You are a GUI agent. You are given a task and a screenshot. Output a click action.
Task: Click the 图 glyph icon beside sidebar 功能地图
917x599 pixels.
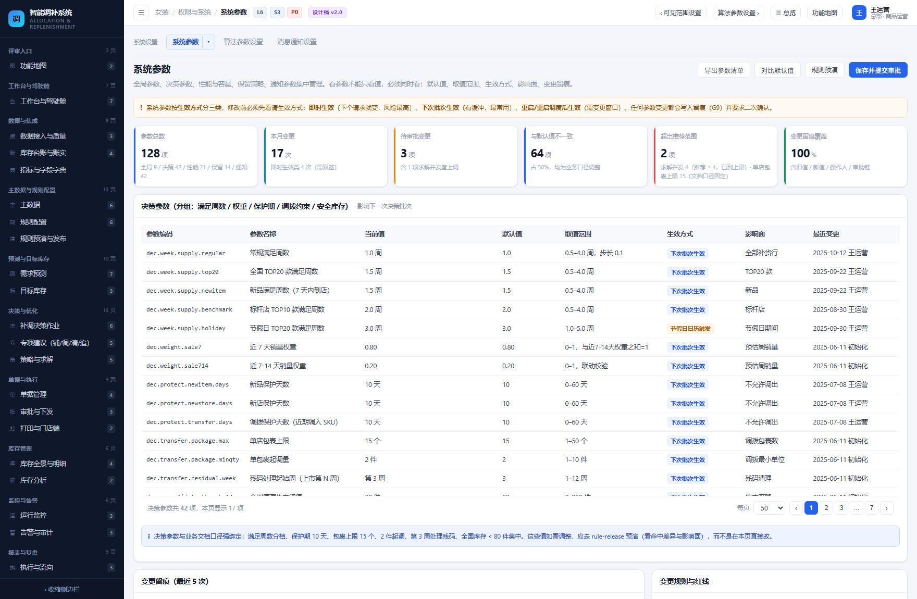click(x=13, y=66)
